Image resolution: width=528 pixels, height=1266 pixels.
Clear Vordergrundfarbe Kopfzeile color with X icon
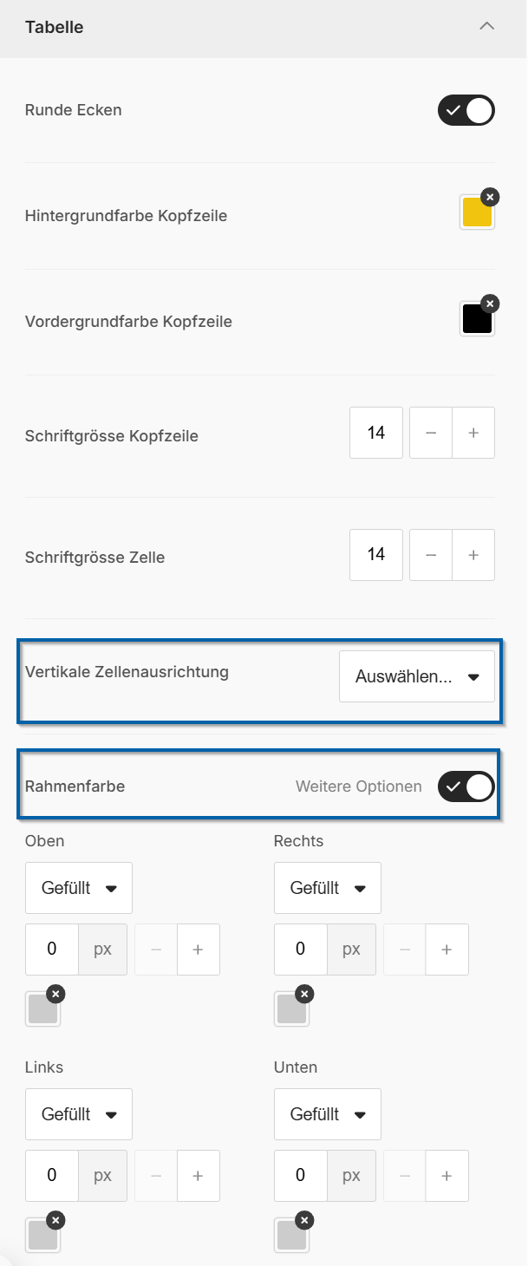[489, 303]
